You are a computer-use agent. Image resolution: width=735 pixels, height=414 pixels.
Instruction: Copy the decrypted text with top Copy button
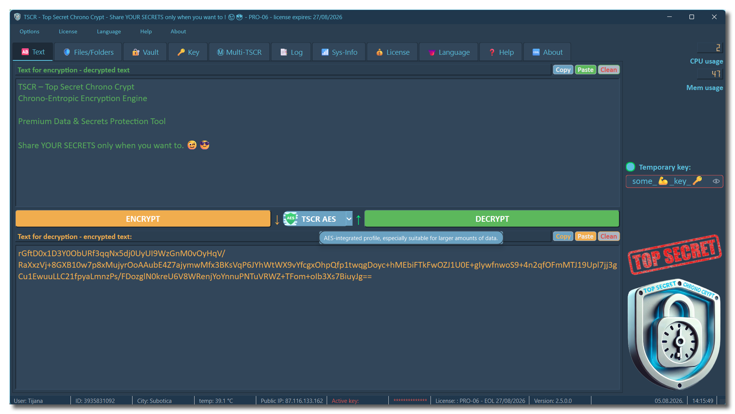563,70
